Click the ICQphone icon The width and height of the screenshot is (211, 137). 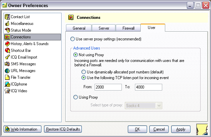click(x=7, y=84)
